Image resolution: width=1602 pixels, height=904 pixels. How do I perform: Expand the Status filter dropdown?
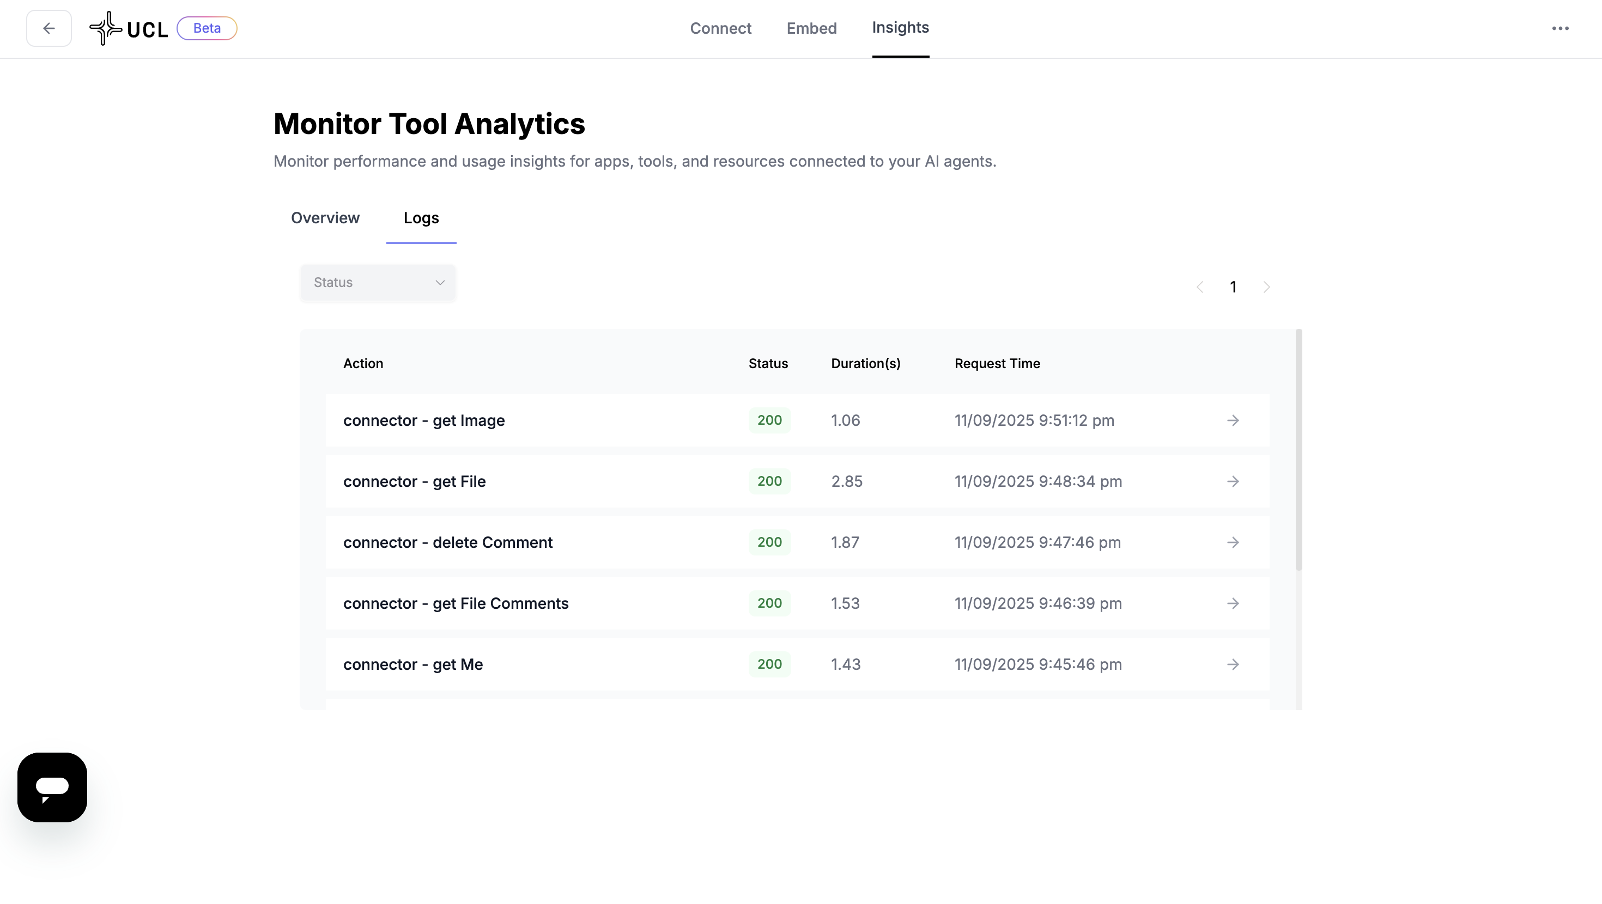tap(378, 283)
